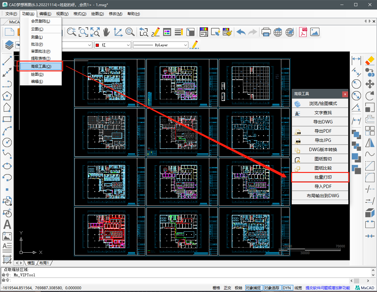
Task: Toggle 极轴 polar tracking
Action: tap(239, 288)
